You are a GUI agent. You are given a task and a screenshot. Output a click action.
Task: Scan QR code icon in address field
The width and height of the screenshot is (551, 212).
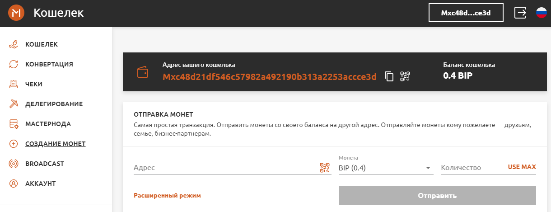click(325, 168)
